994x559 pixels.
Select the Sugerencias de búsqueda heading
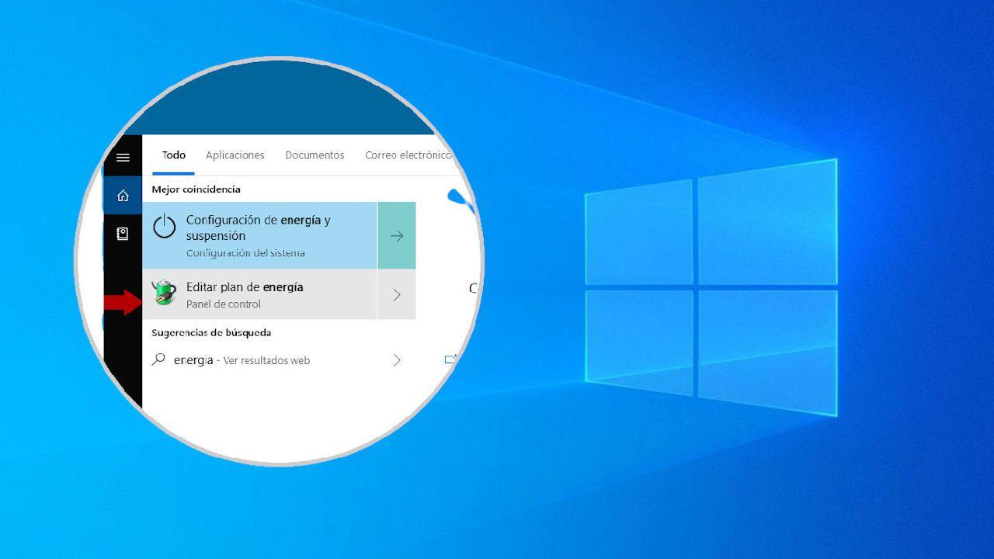click(x=211, y=332)
